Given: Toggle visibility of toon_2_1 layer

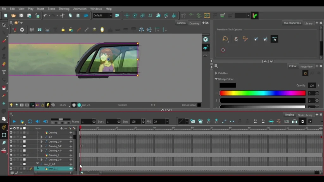Looking at the screenshot, I should point(11,169).
